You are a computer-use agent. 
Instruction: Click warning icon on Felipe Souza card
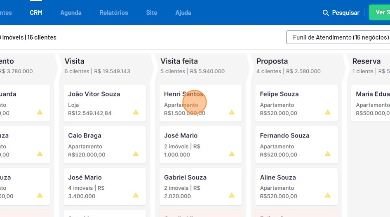coord(327,112)
